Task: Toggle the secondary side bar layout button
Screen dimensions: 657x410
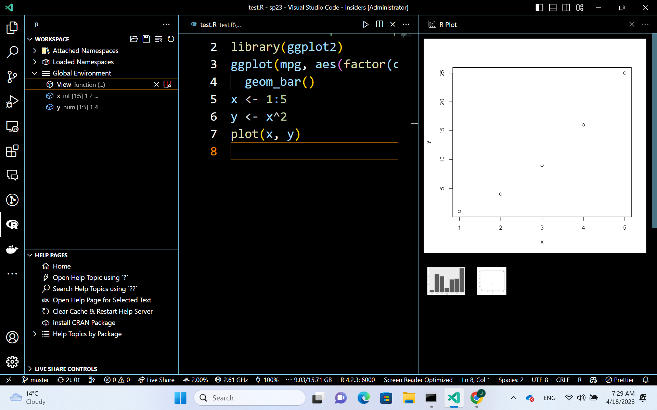Action: [566, 8]
